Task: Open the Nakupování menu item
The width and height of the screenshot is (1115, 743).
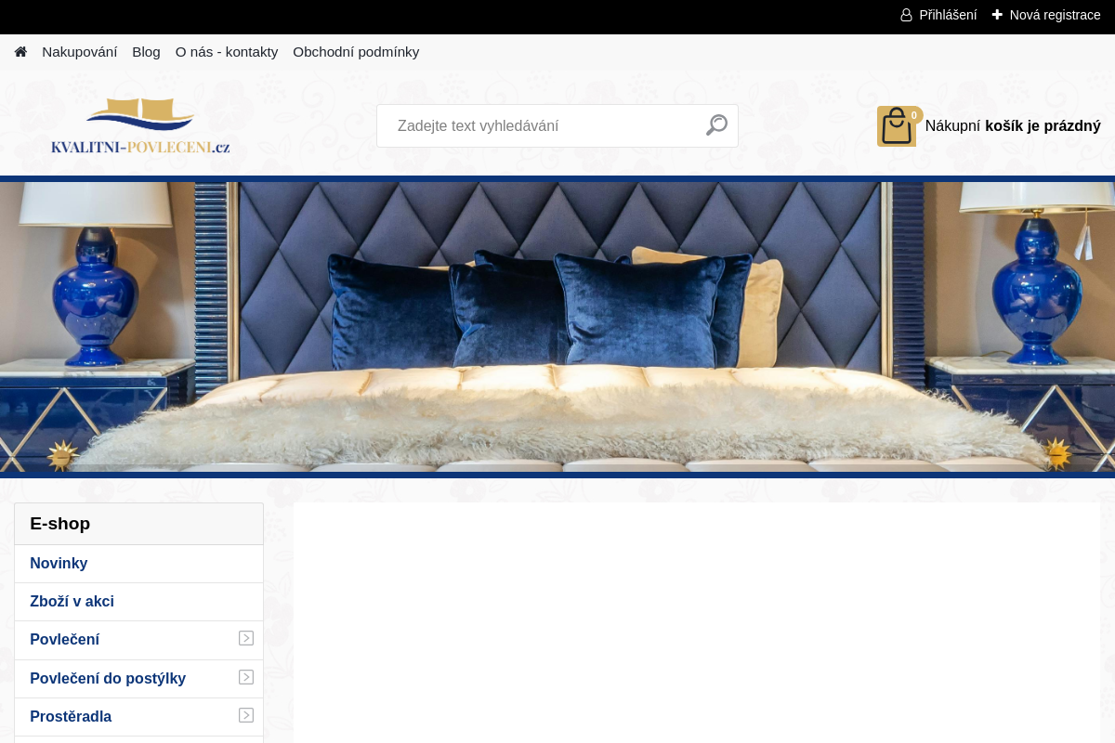Action: (79, 52)
